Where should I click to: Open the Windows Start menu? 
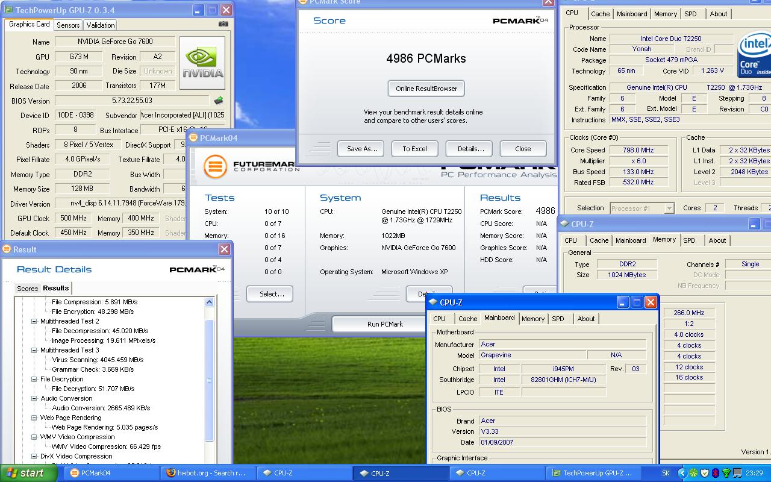(29, 473)
